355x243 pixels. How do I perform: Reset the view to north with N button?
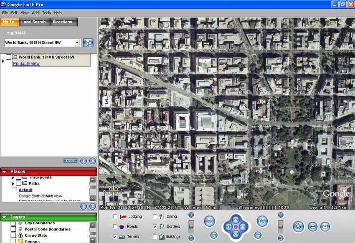click(214, 235)
